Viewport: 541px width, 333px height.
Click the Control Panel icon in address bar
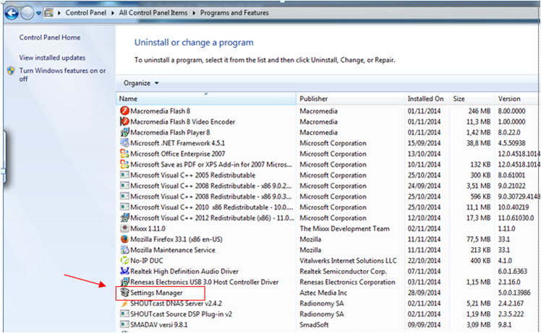[49, 13]
